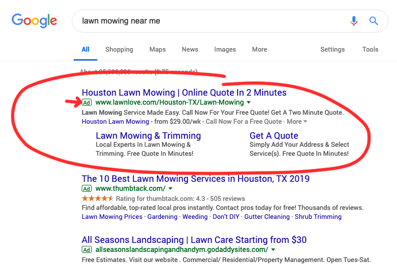The height and width of the screenshot is (276, 397).
Task: Click the 'Lawn Mowing Service Made Easy' ad description
Action: pyautogui.click(x=213, y=113)
